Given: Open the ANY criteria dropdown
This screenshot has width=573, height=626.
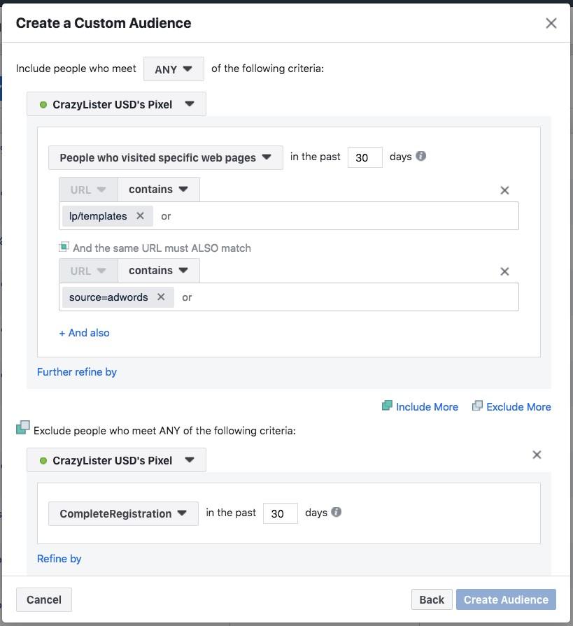Looking at the screenshot, I should (174, 69).
